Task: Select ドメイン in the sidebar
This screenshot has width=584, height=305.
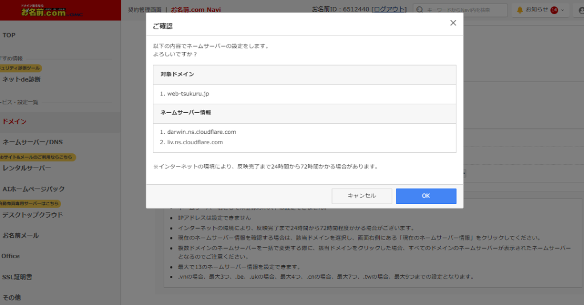Action: point(14,122)
